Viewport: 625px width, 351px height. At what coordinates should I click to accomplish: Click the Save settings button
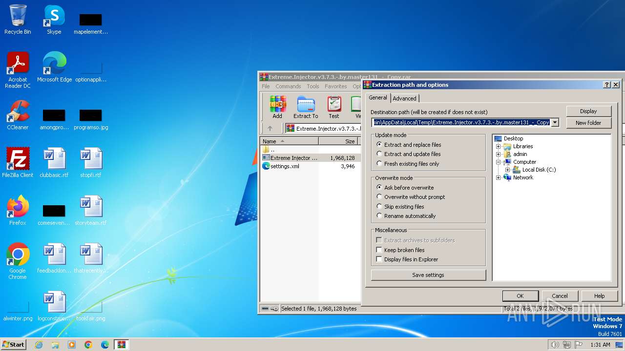pos(428,275)
